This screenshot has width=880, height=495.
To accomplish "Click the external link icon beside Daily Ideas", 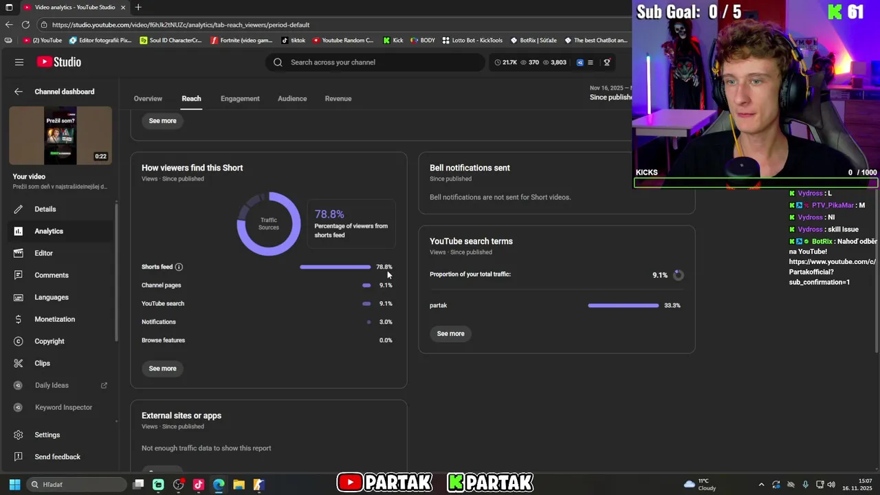I will pos(104,385).
